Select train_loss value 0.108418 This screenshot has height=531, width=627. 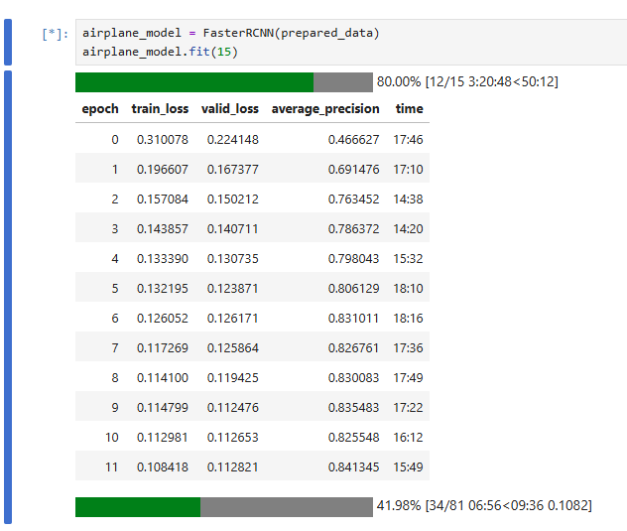(163, 466)
